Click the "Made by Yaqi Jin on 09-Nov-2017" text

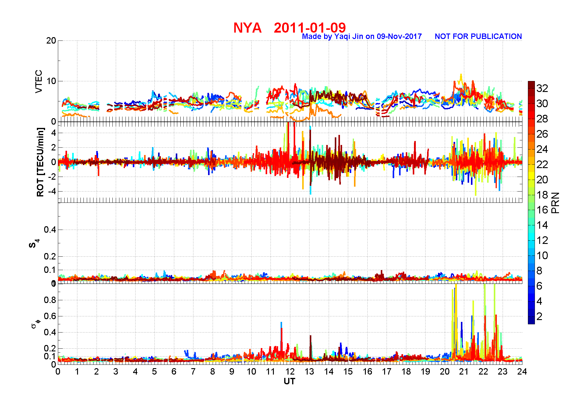tap(362, 37)
